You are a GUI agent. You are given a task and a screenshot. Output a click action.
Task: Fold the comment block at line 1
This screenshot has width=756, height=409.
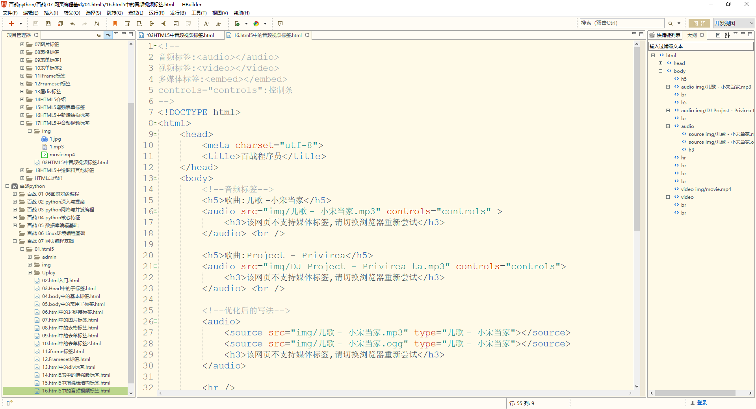pos(156,46)
